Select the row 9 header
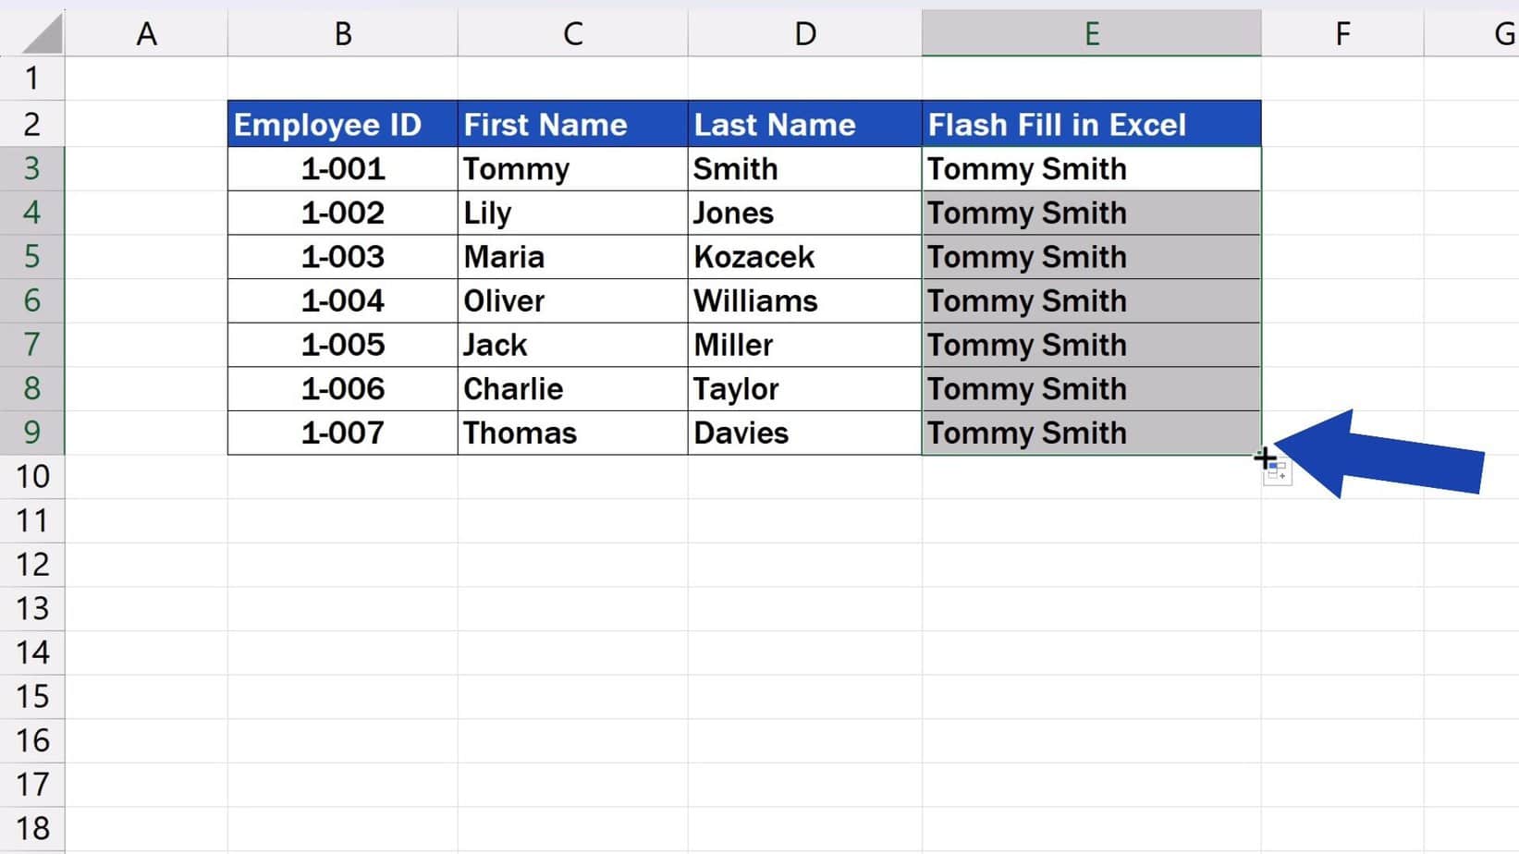This screenshot has height=854, width=1519. [32, 433]
